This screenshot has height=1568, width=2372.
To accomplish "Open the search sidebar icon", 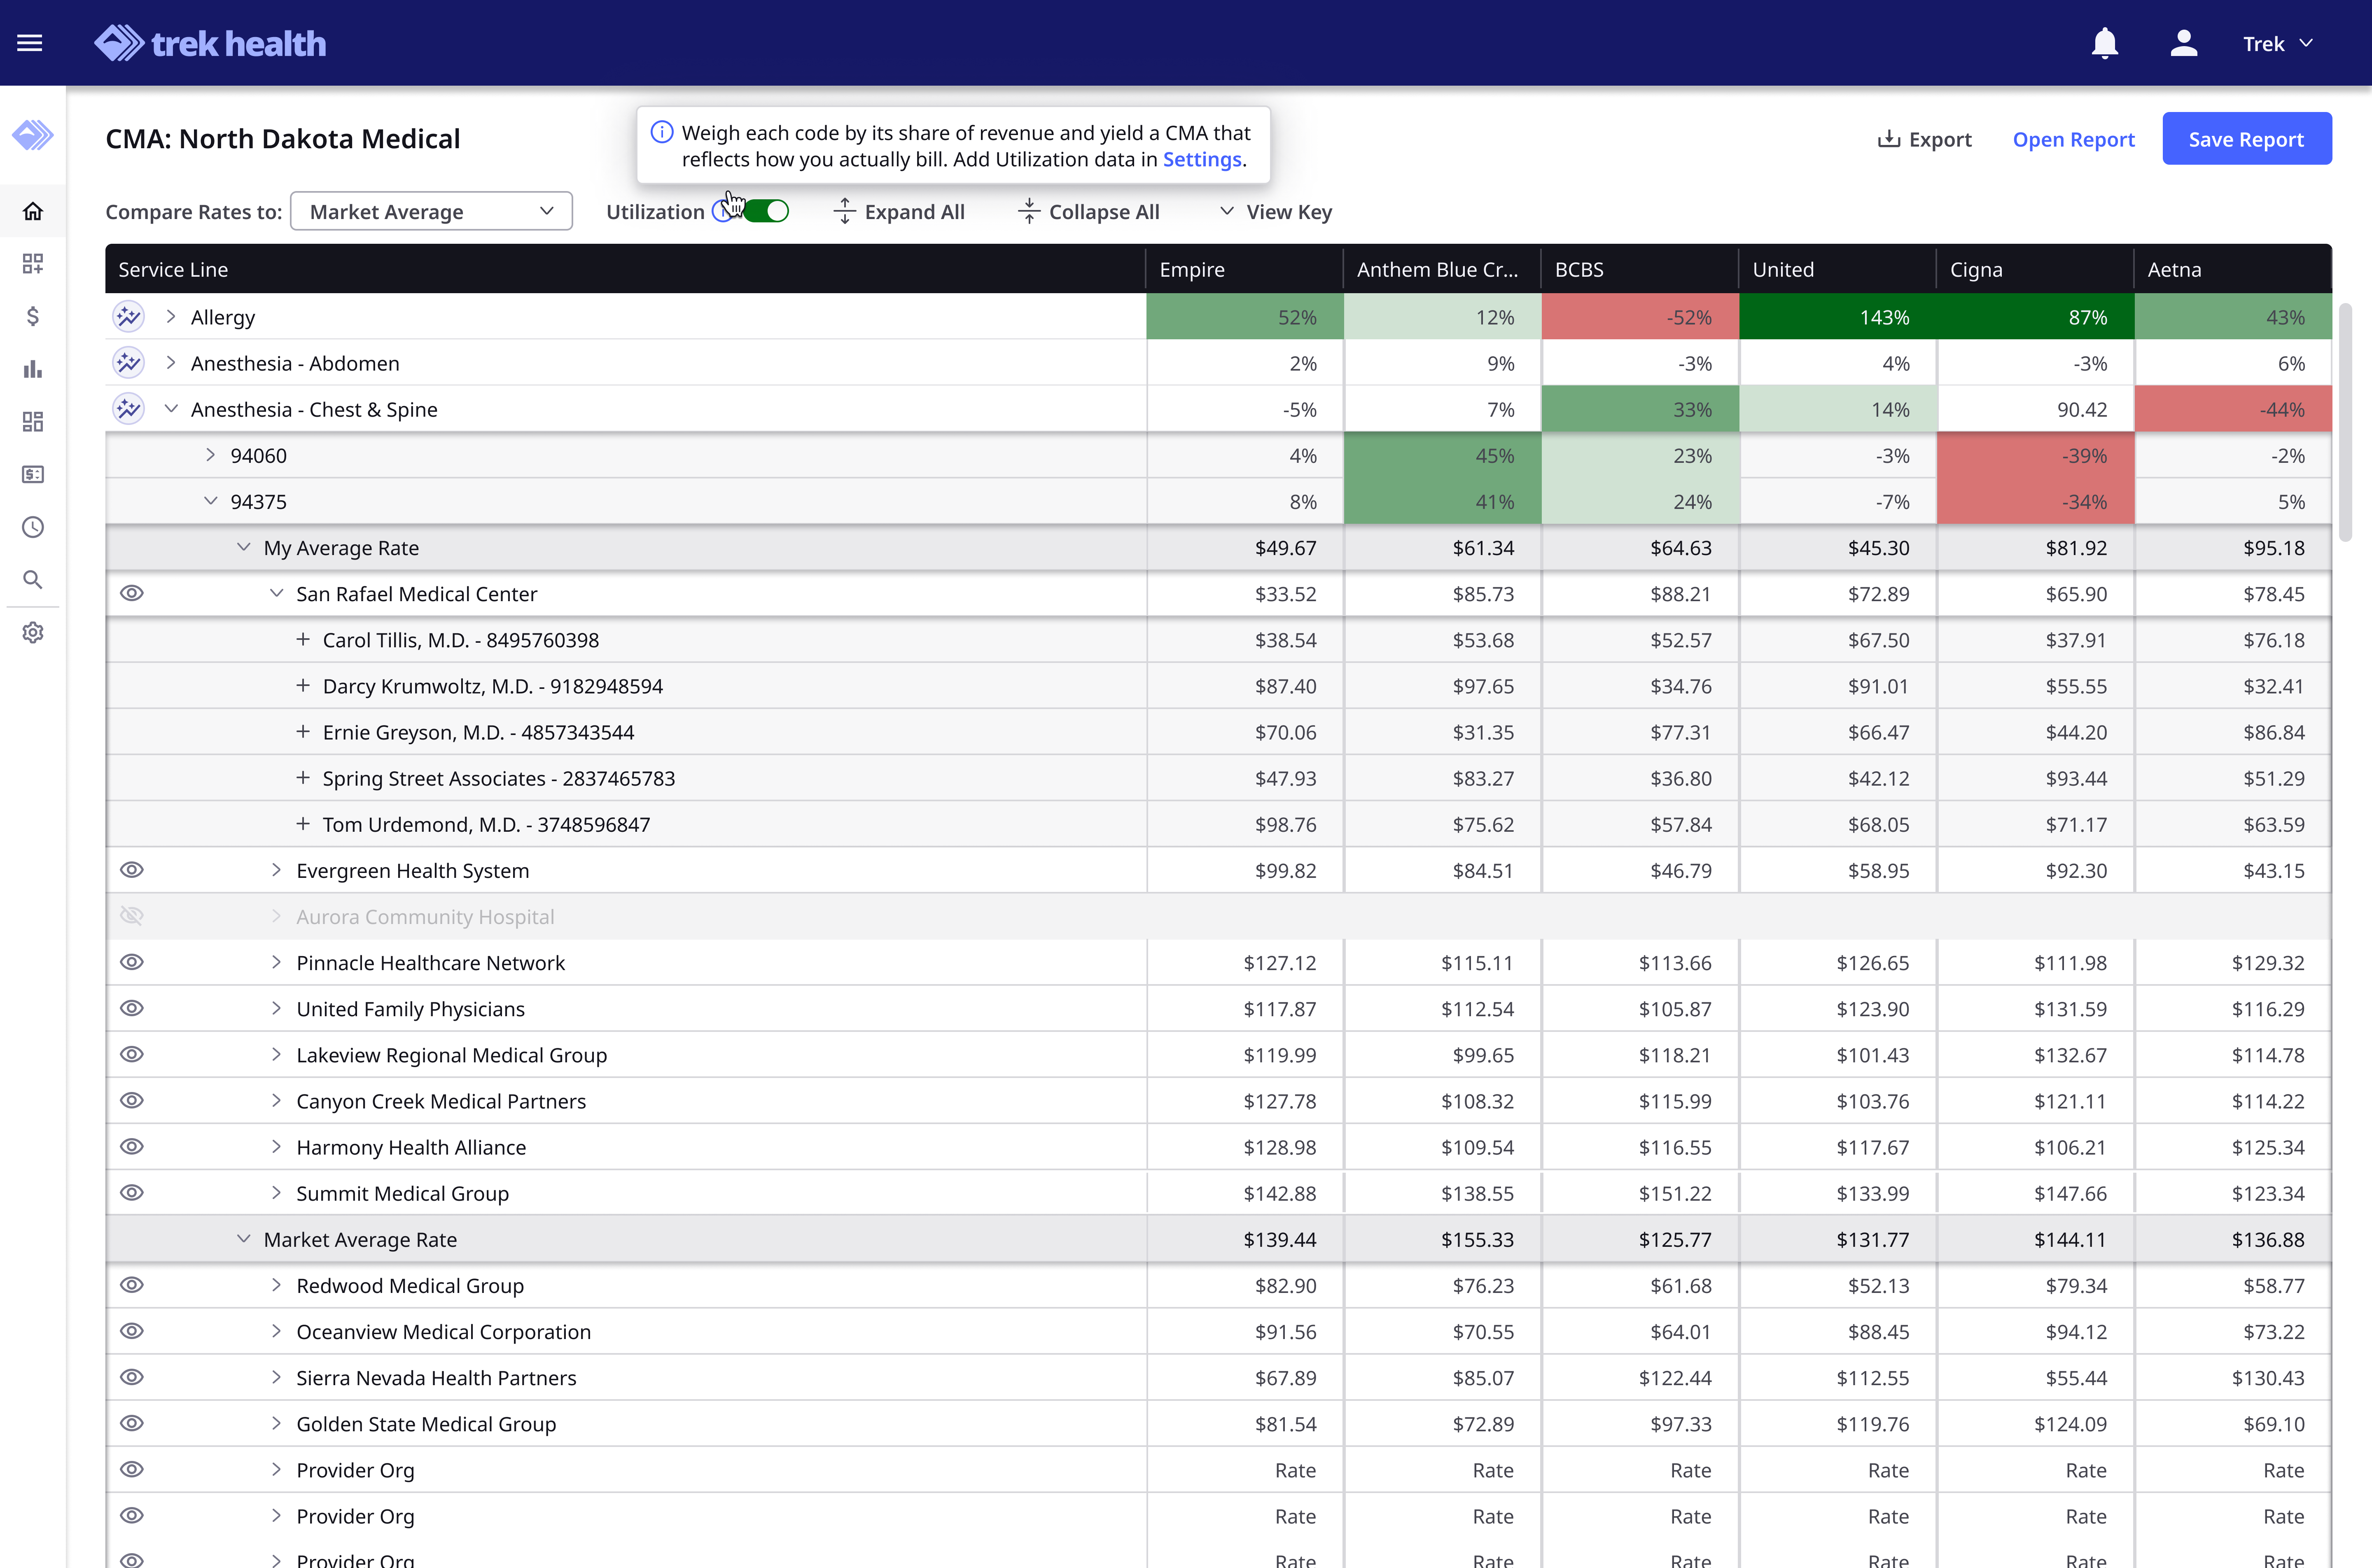I will coord(33,580).
